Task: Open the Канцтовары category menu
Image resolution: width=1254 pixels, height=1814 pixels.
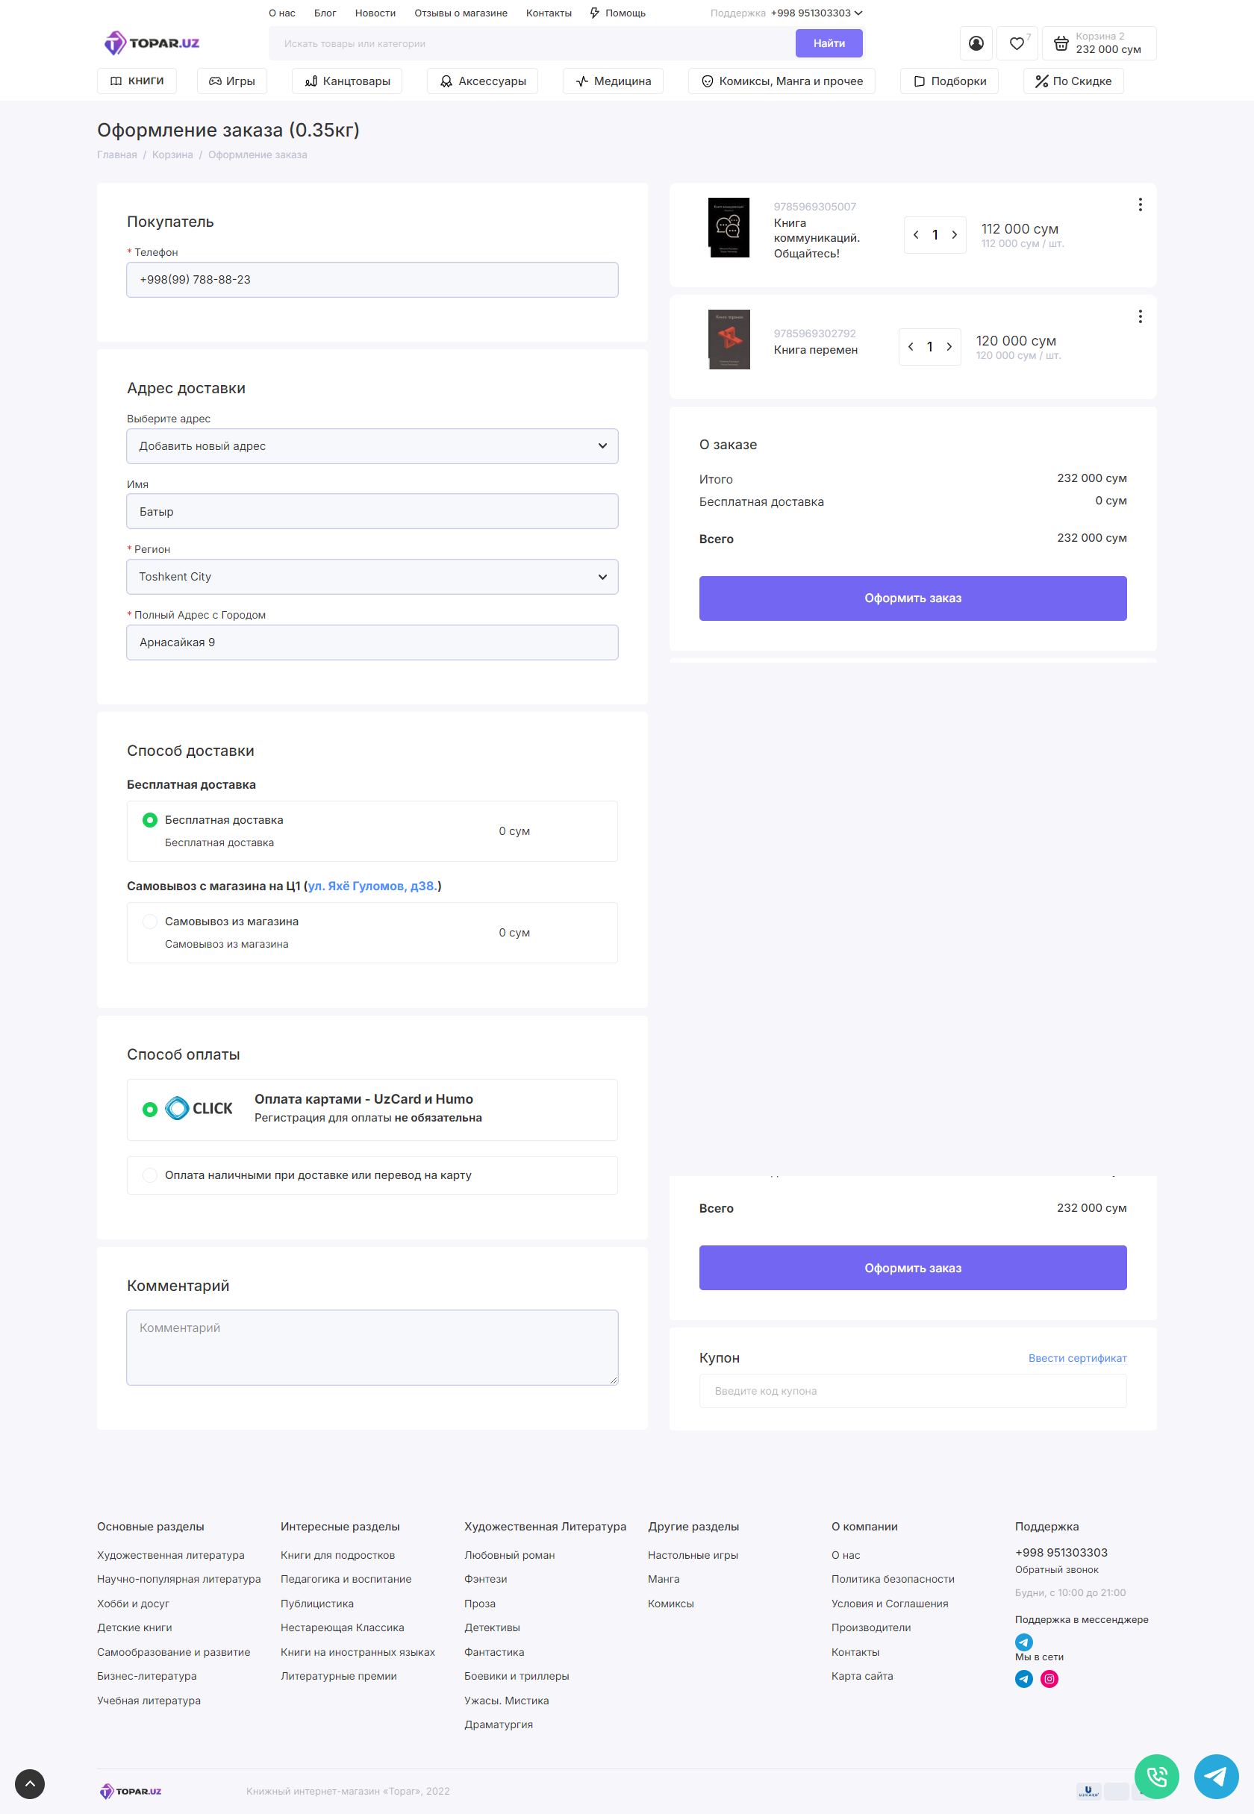Action: [346, 81]
